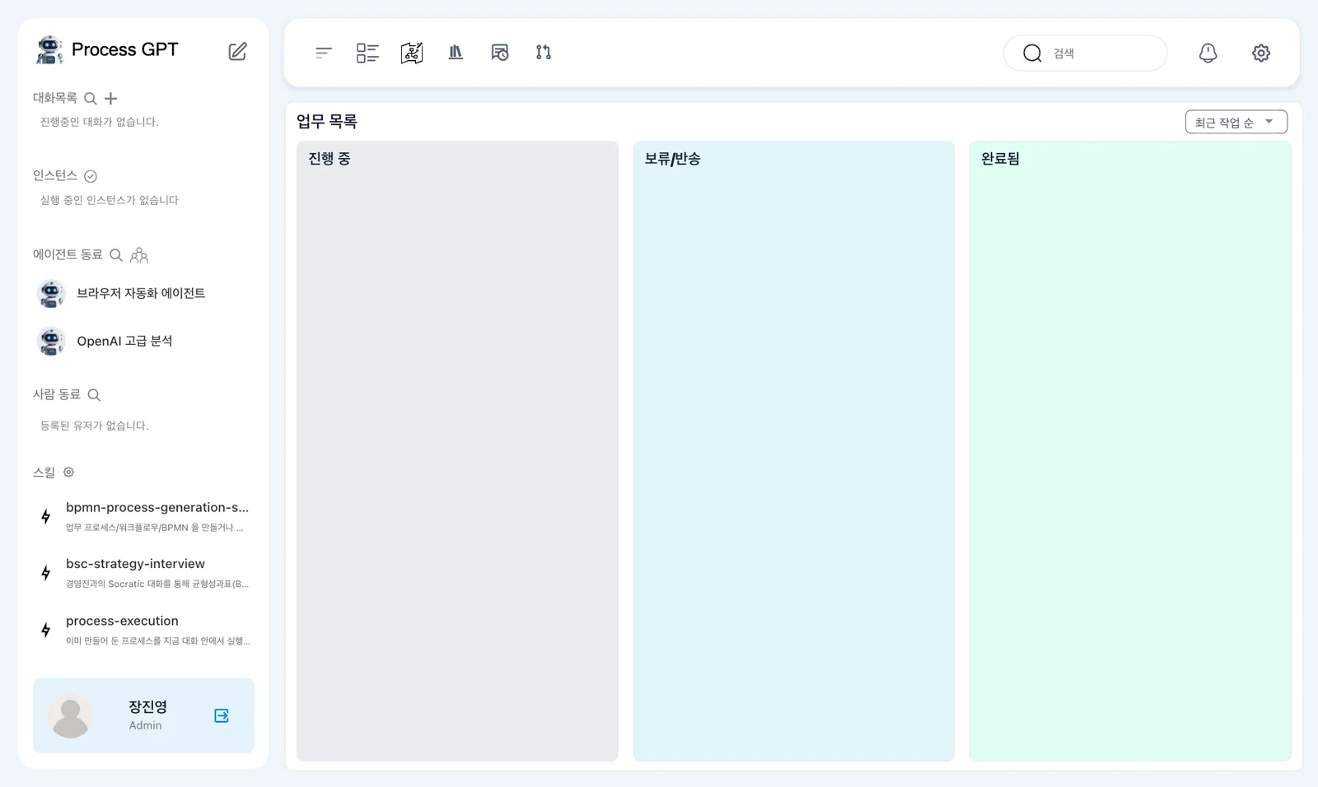
Task: Click the 에이전트 동료 section label
Action: (x=68, y=254)
